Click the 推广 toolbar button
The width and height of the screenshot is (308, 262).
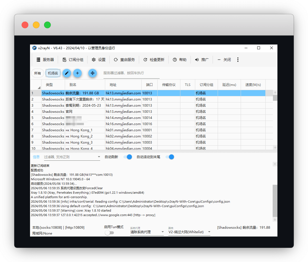click(202, 60)
